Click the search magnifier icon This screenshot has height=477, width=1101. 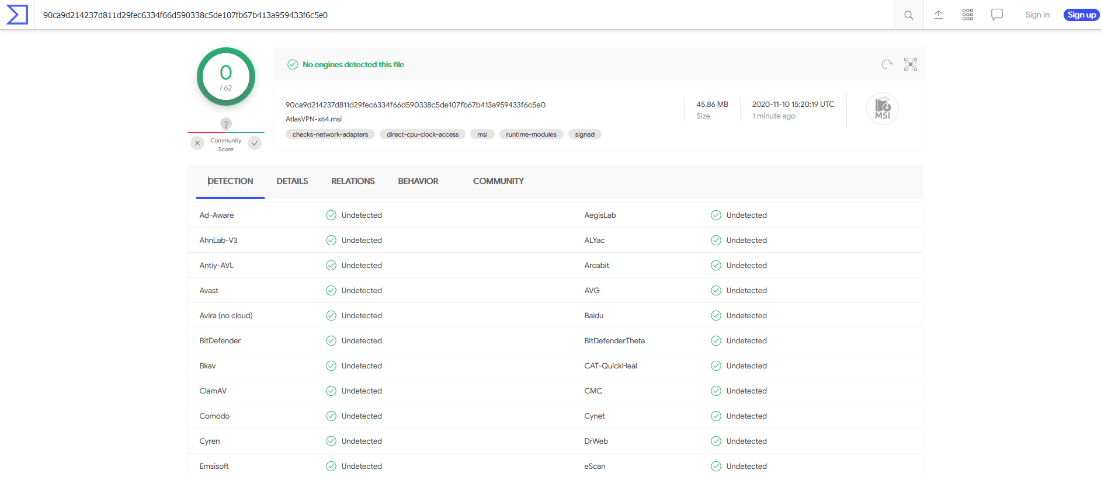(909, 15)
